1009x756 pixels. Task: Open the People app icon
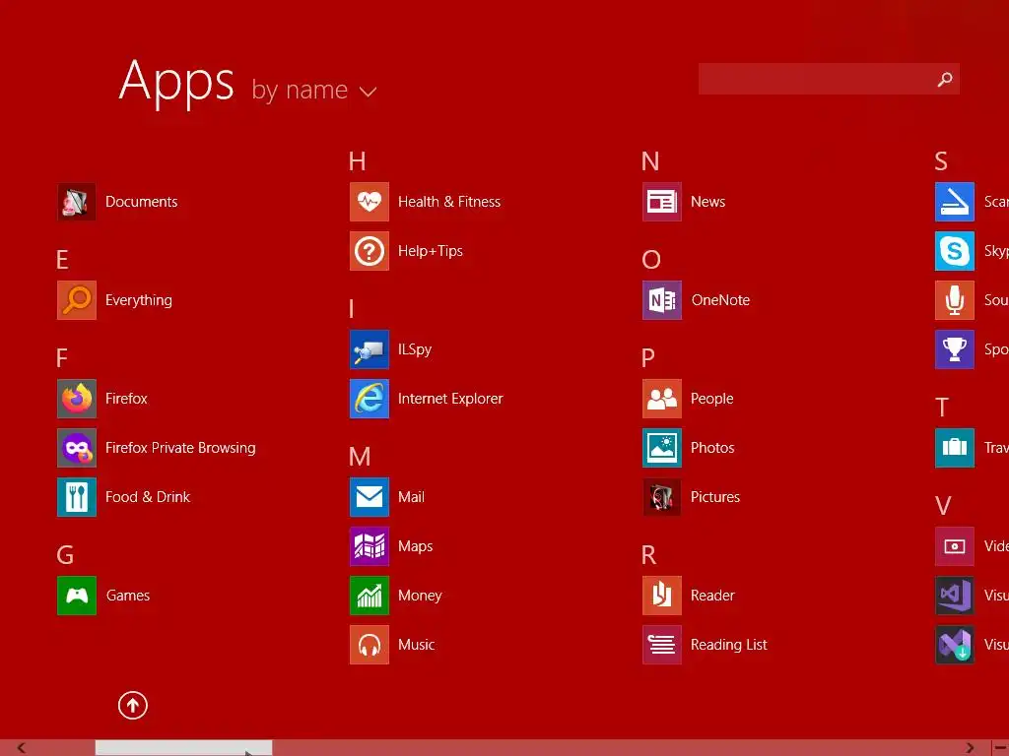click(x=662, y=399)
